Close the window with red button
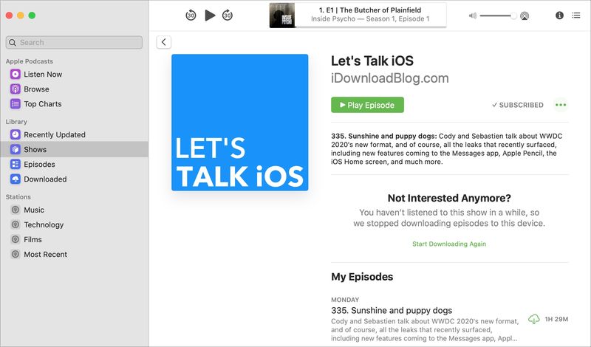 click(10, 16)
